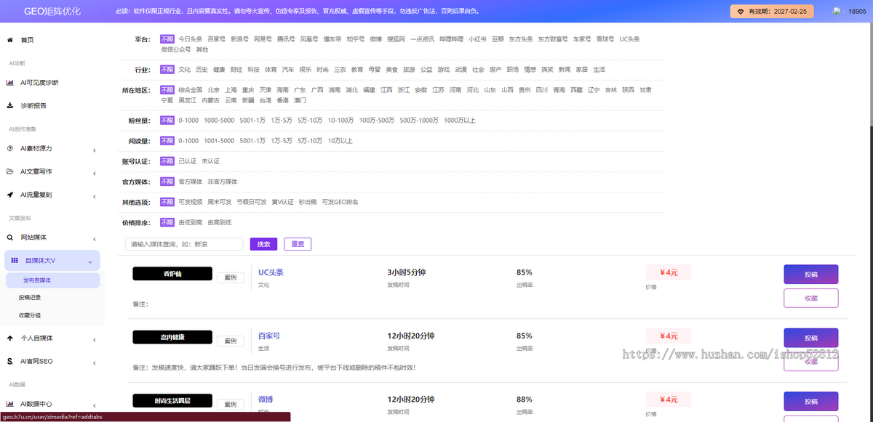Expand the AI流量复刻 submenu arrow
Screen dimensions: 873x422
coord(95,195)
